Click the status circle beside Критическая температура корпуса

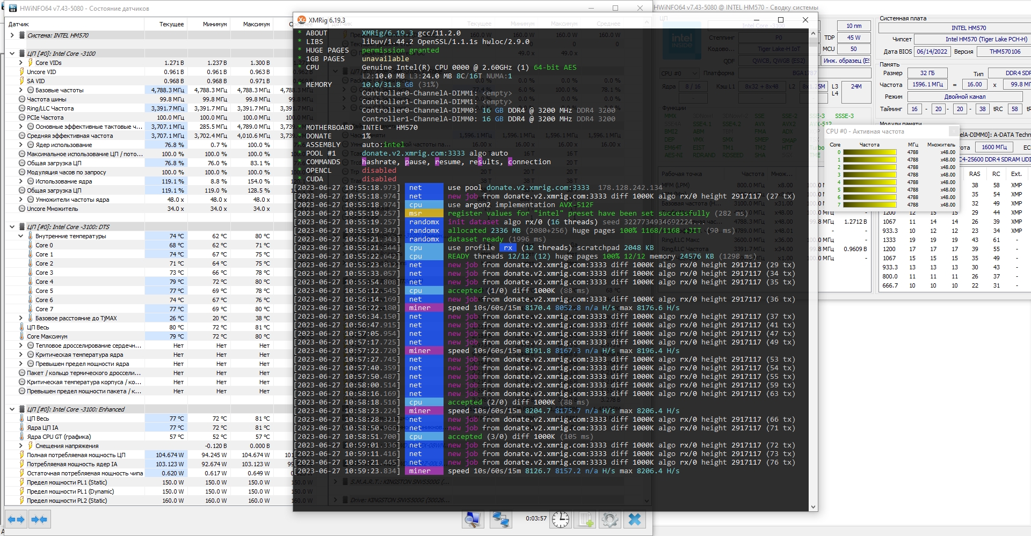tap(22, 382)
